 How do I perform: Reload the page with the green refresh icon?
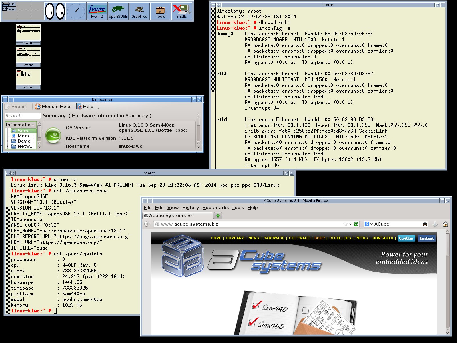356,224
